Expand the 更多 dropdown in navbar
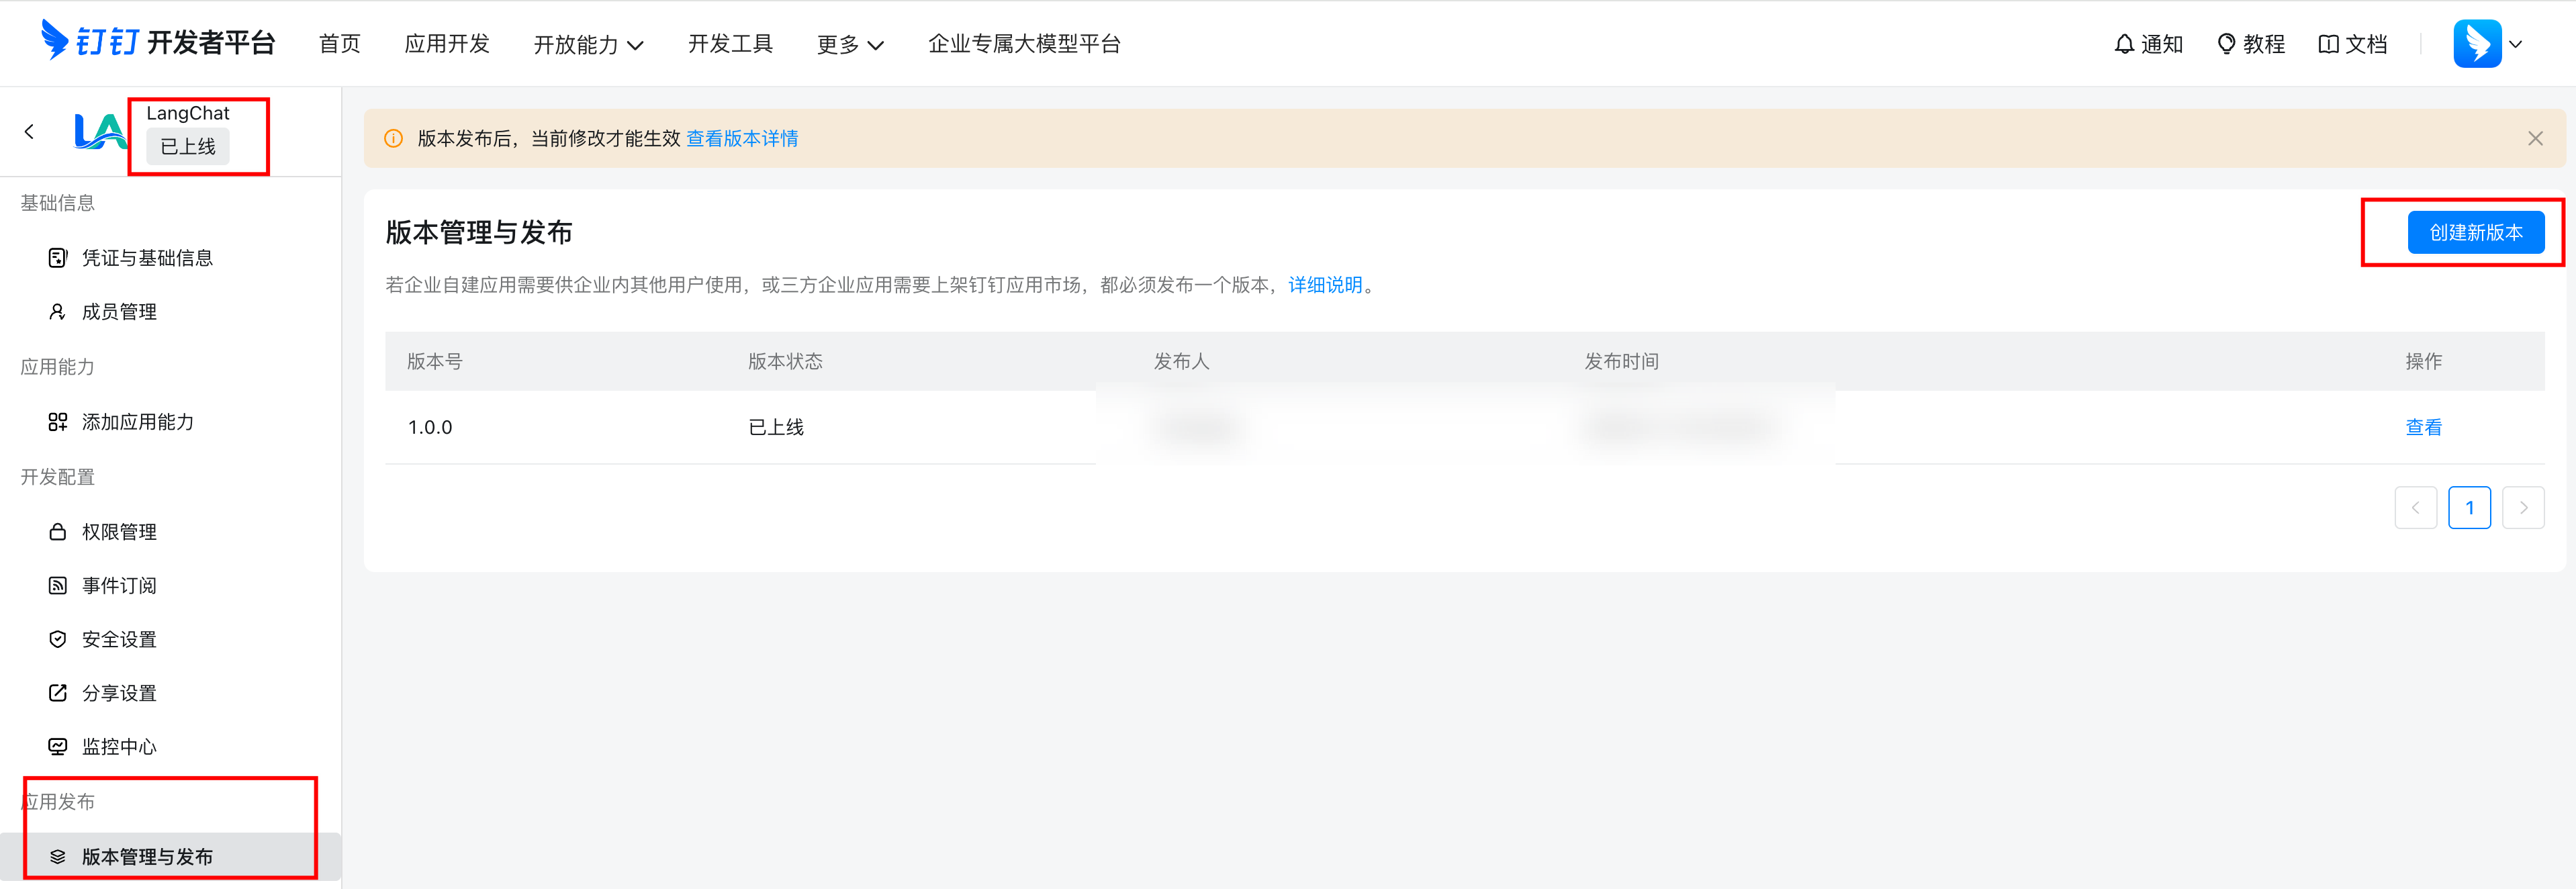Image resolution: width=2576 pixels, height=889 pixels. click(850, 44)
